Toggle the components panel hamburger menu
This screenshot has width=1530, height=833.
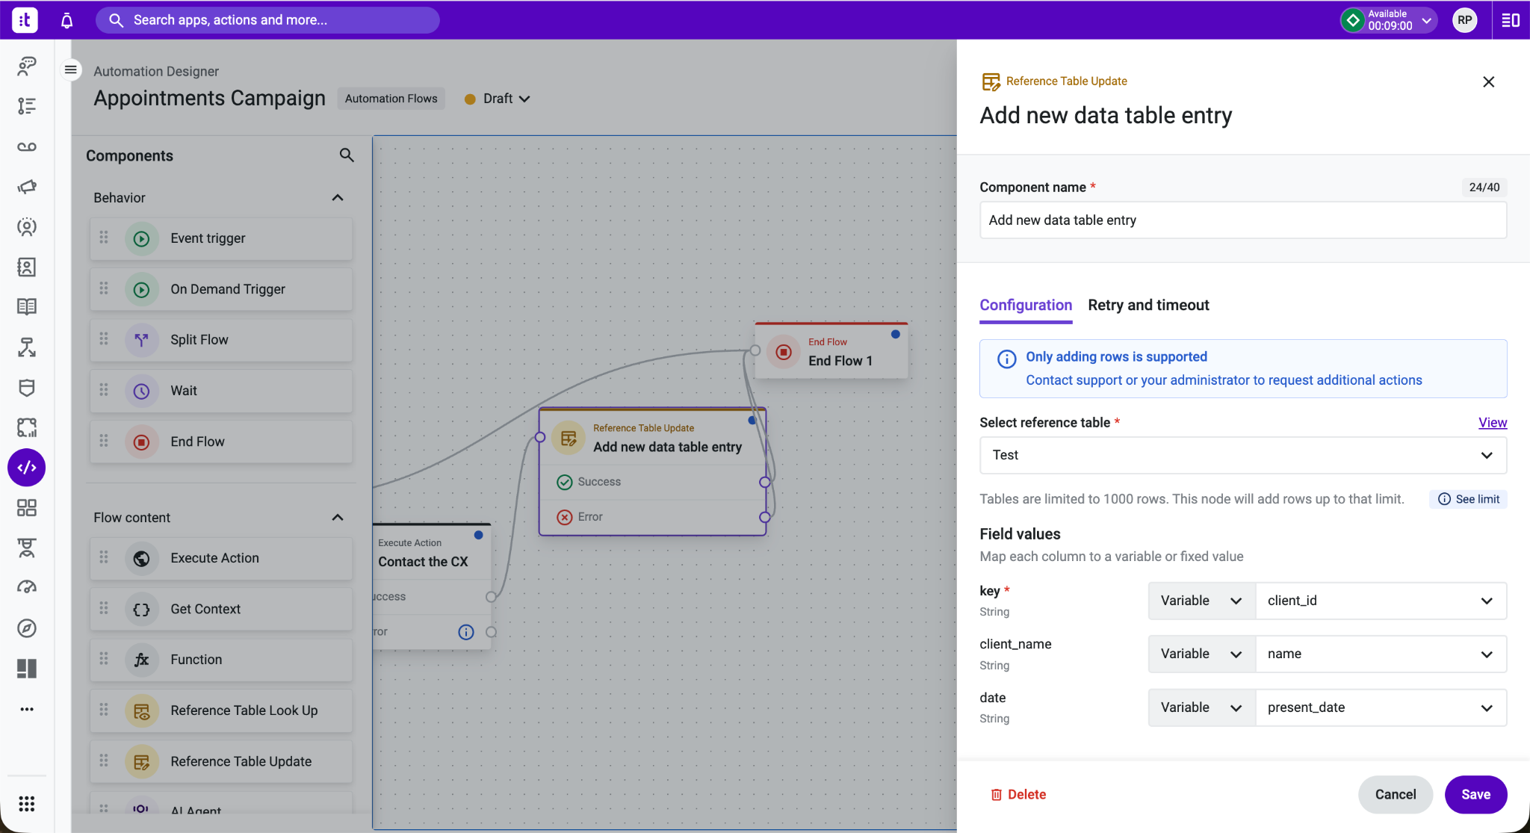point(71,70)
